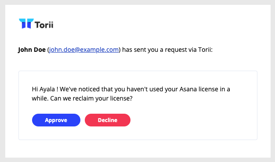Click the left pillar of Torii logo mark

(23, 24)
